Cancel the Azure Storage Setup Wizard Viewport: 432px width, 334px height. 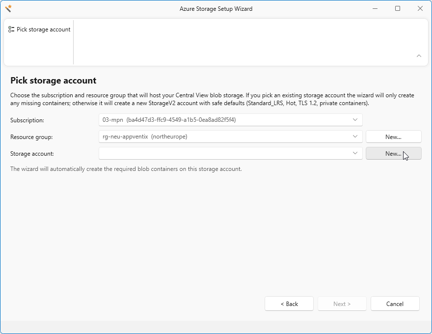coord(395,304)
